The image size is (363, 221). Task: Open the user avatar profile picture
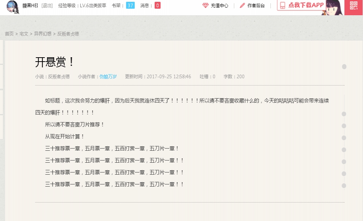(13, 7)
